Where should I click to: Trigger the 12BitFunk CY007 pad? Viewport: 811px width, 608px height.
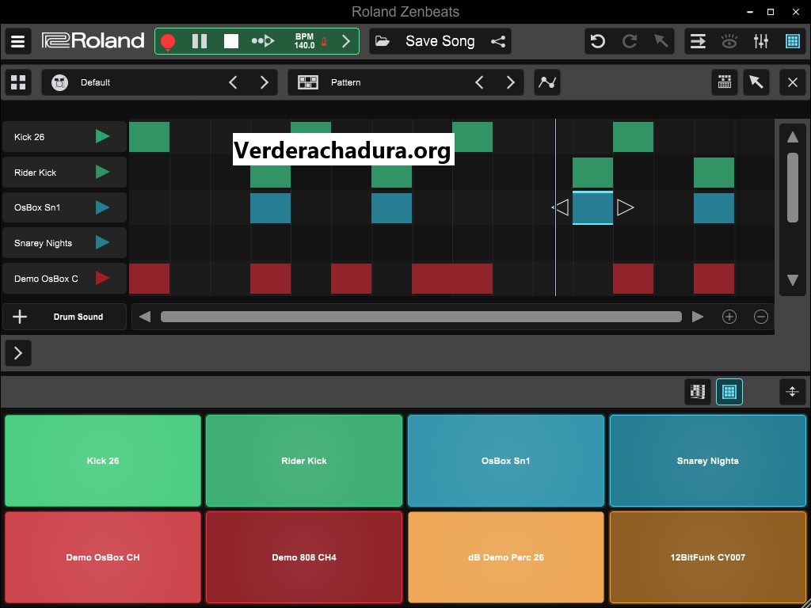pos(708,557)
